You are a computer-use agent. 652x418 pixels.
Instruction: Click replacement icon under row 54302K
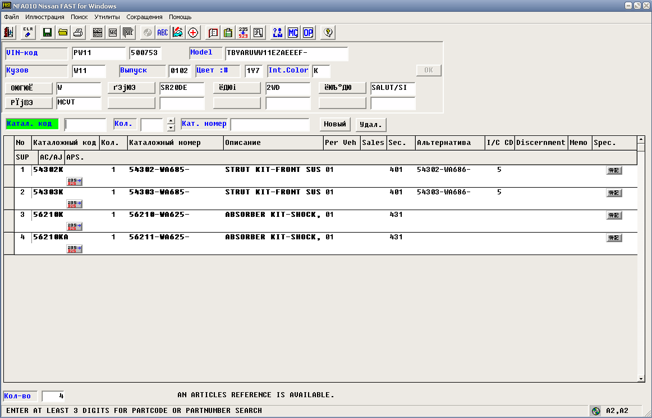click(75, 181)
